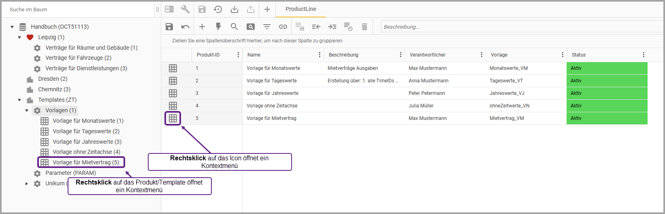Click the restore history icon in top toolbar
This screenshot has height=214, width=665.
[x=218, y=9]
